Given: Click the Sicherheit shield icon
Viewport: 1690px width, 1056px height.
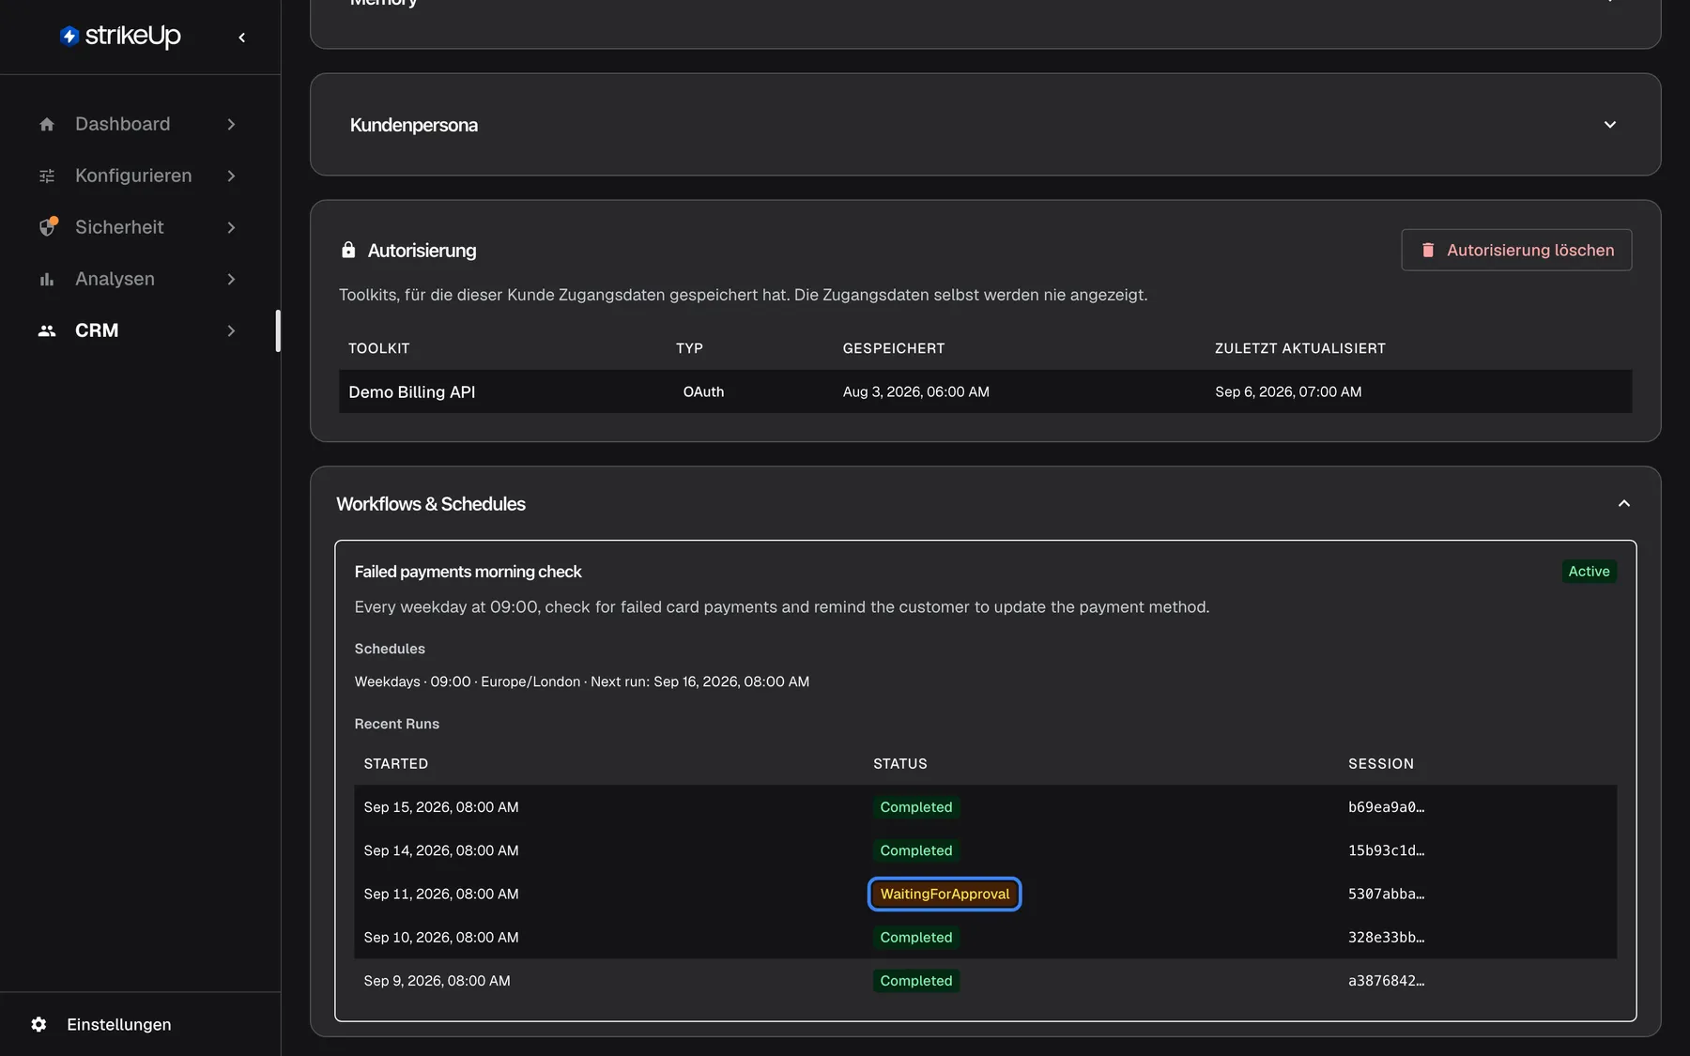Looking at the screenshot, I should 48,227.
